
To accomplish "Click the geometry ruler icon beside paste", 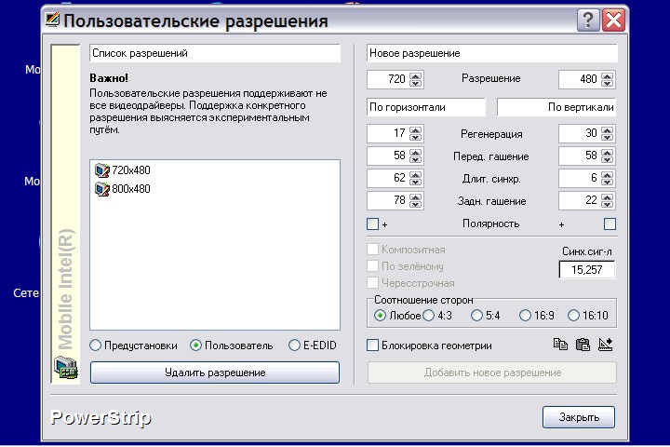I will tap(606, 345).
